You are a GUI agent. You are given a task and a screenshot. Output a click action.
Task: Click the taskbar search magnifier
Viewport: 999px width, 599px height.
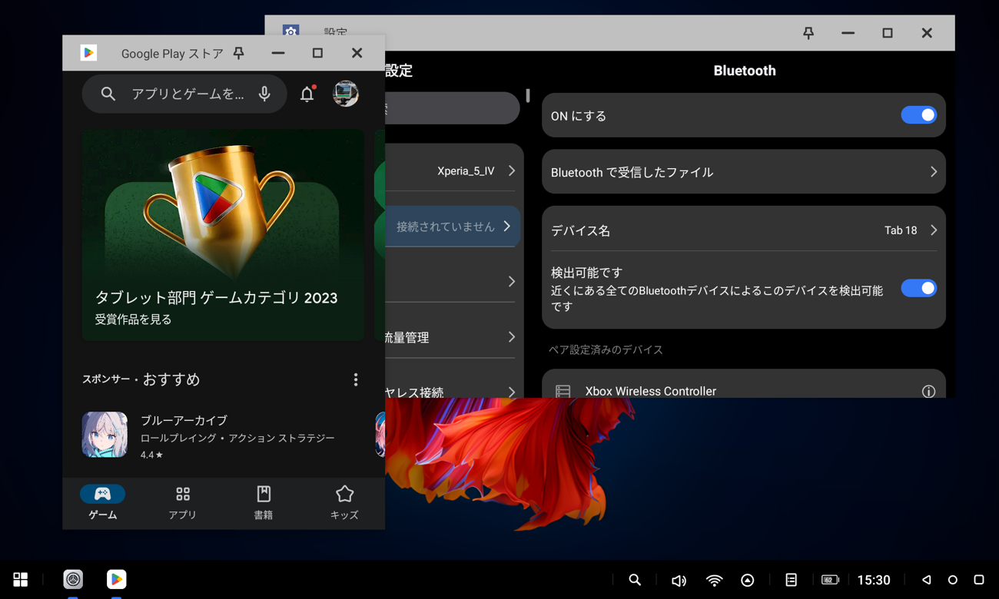(x=635, y=580)
